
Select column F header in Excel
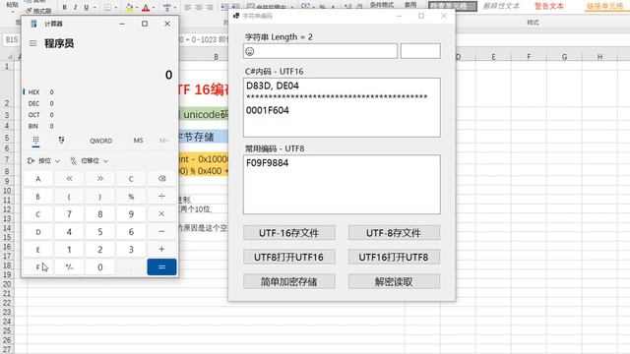529,57
